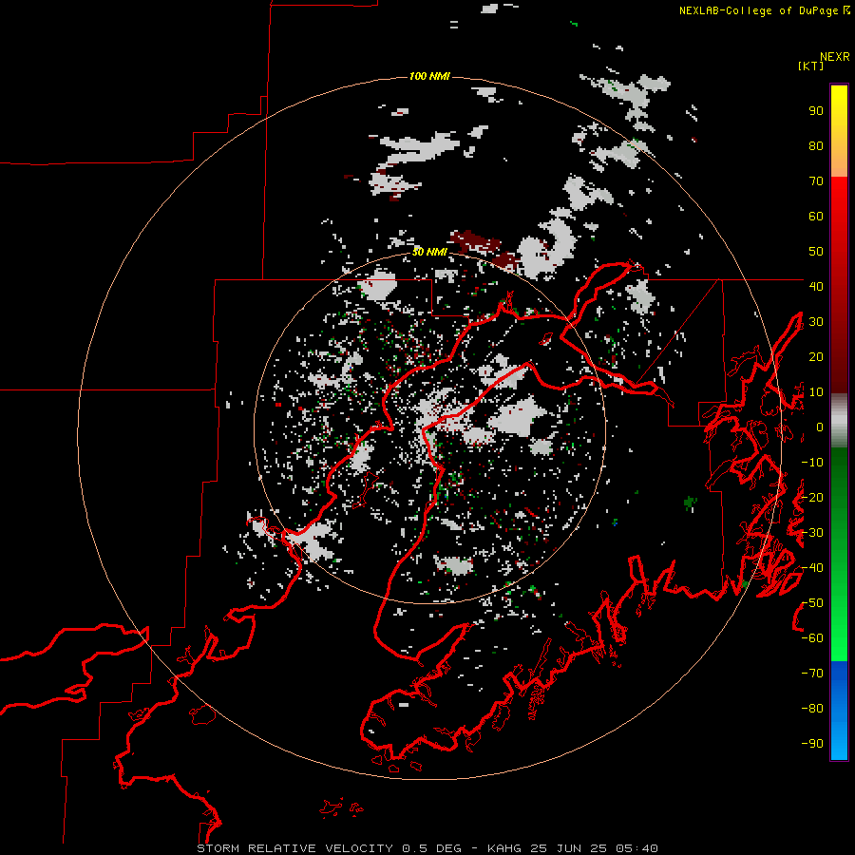This screenshot has width=855, height=855.
Task: Click the 50 NMI range ring label
Action: click(x=429, y=252)
